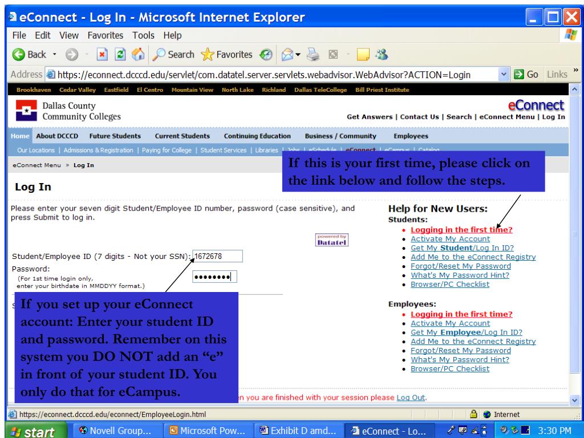Click Get My Student/Log In ID link
584x438 pixels.
pyautogui.click(x=462, y=248)
